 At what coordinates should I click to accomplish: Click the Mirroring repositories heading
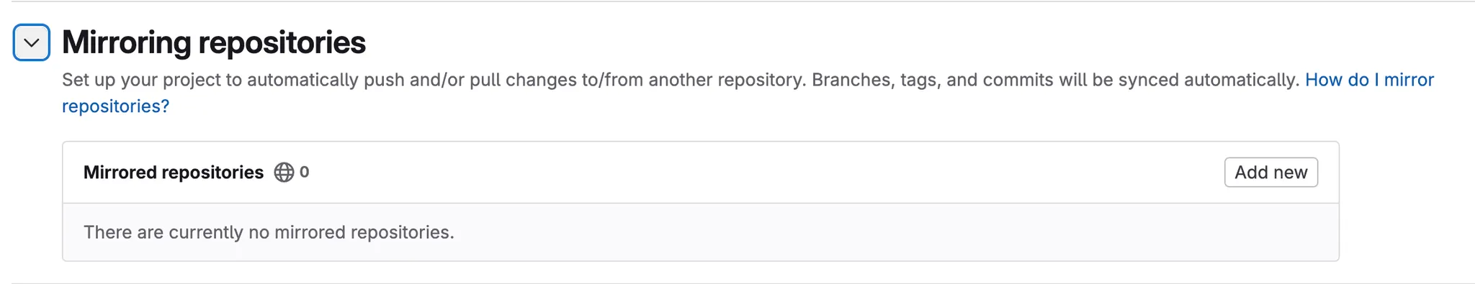(x=214, y=42)
